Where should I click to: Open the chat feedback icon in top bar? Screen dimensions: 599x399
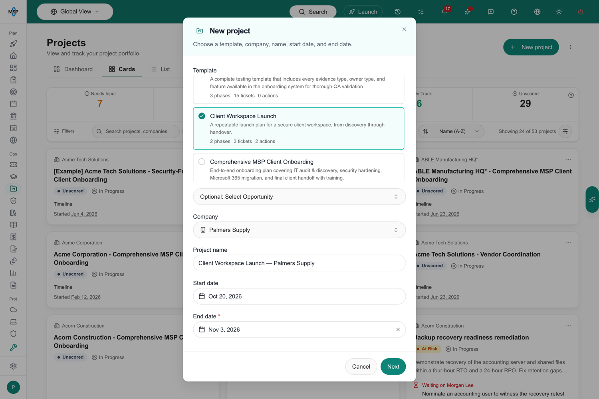click(x=491, y=12)
